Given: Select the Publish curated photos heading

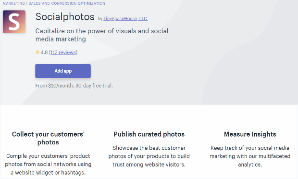Looking at the screenshot, I should coord(149,134).
